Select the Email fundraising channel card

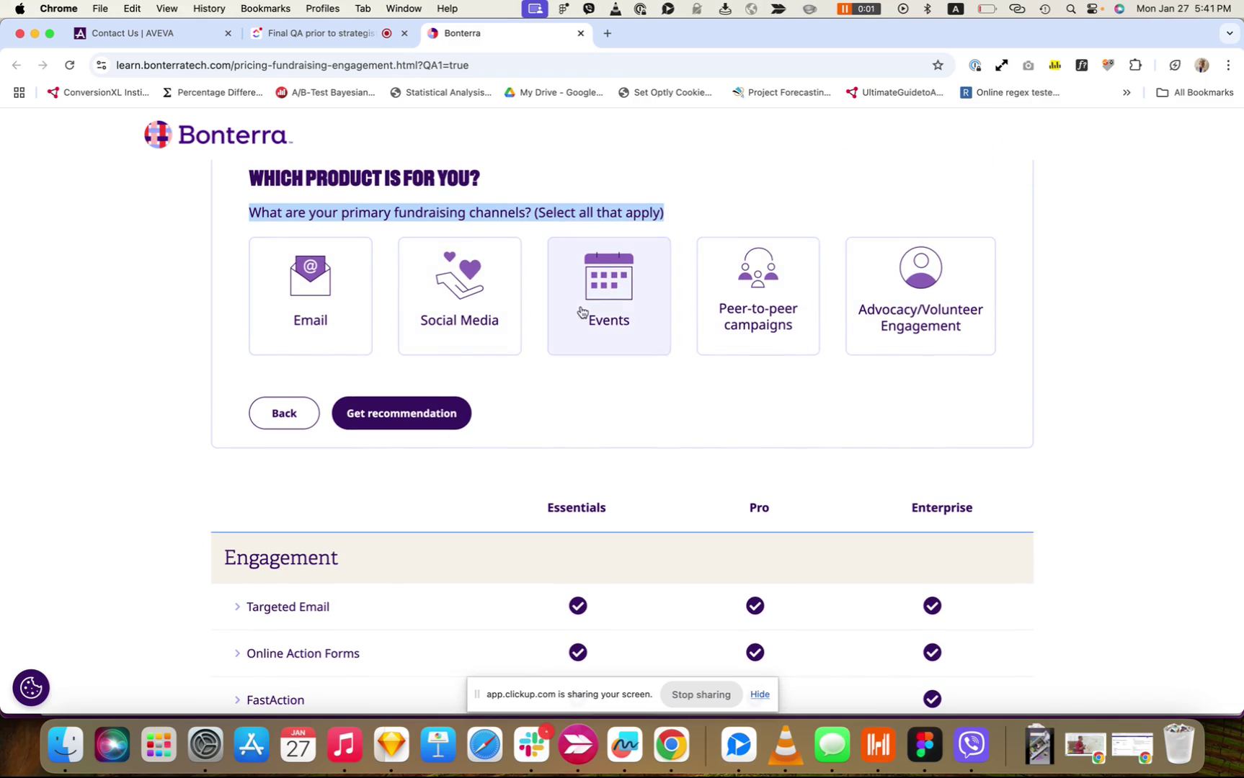tap(311, 296)
